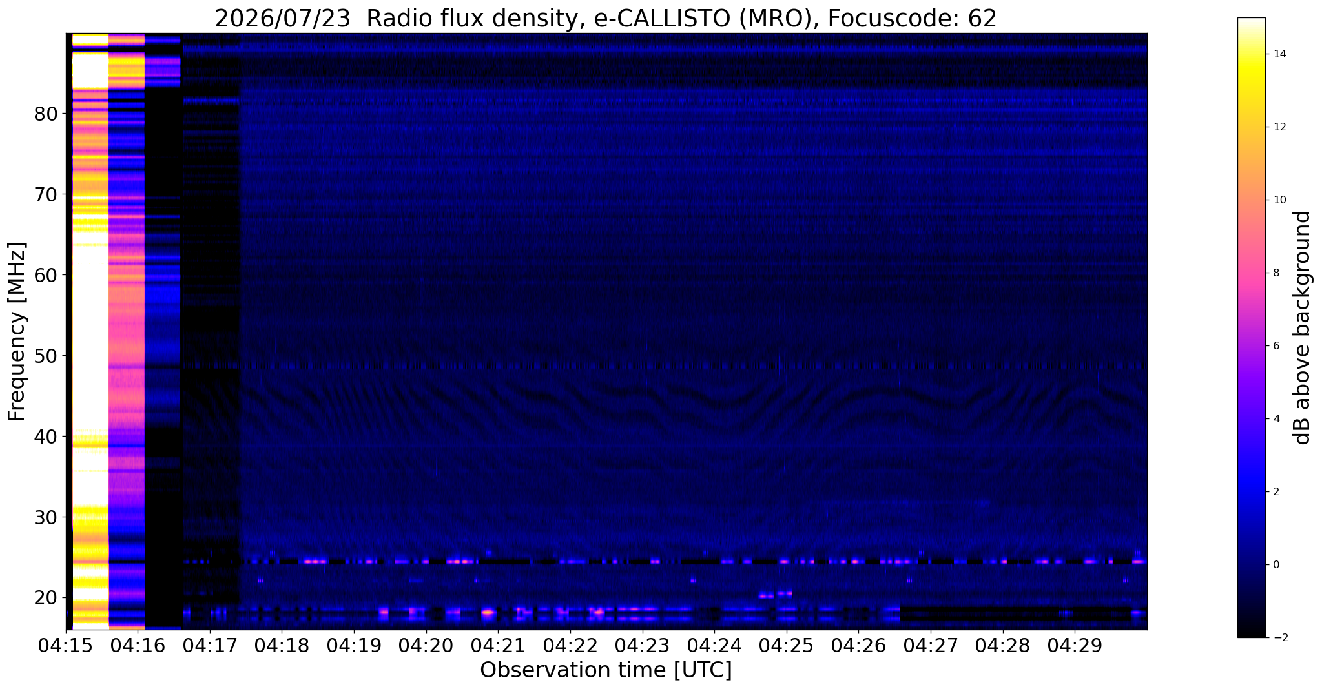Click the colorbar tick label 12
Screen dimensions: 1322x689
click(1279, 127)
